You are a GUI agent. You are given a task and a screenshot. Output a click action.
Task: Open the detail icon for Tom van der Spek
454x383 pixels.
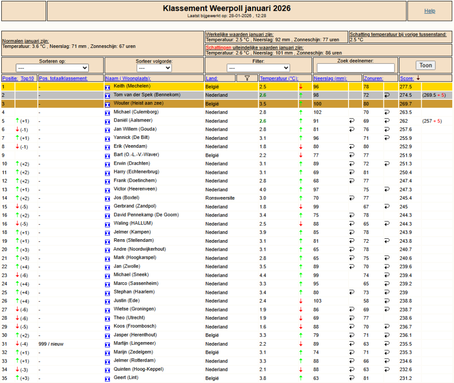[107, 96]
